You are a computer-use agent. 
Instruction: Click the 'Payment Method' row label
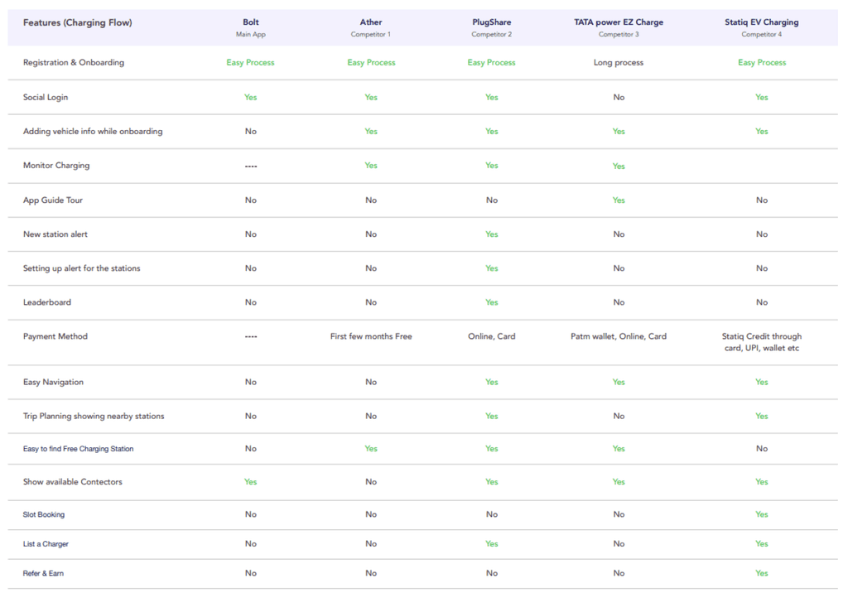pyautogui.click(x=55, y=336)
